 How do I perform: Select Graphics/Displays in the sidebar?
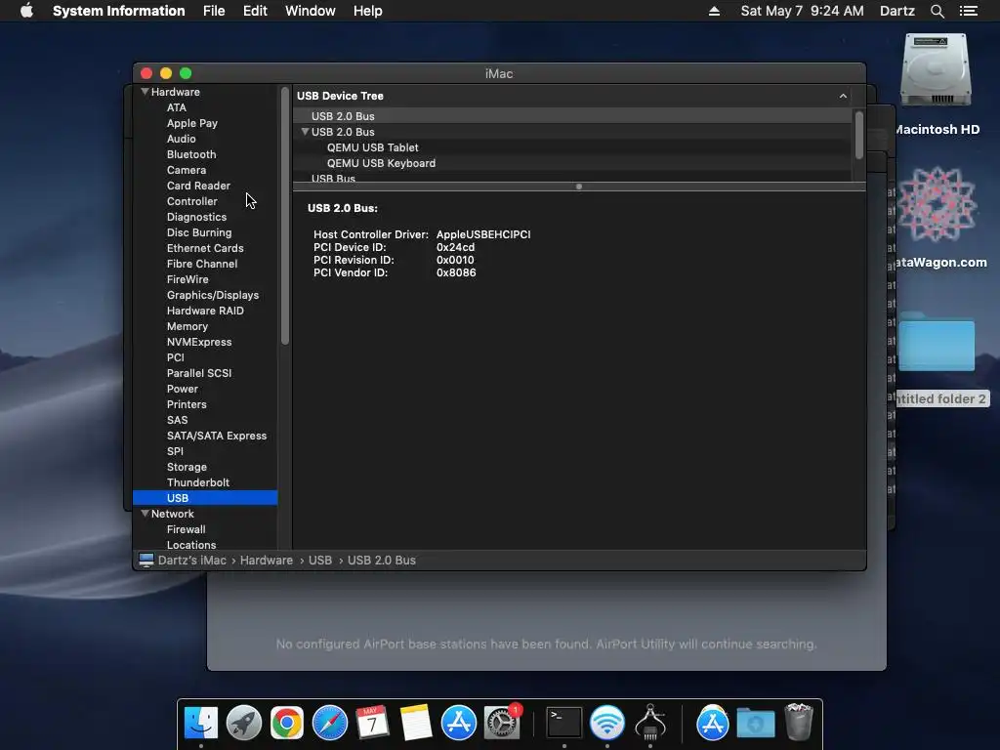[x=213, y=295]
